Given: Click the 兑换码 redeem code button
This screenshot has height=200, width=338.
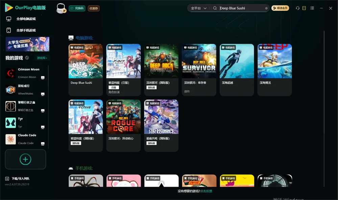Looking at the screenshot, I should pos(77,8).
